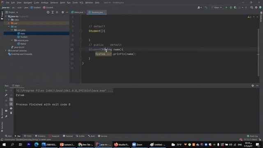Open the Build menu
This screenshot has height=148, width=263.
(x=62, y=2)
